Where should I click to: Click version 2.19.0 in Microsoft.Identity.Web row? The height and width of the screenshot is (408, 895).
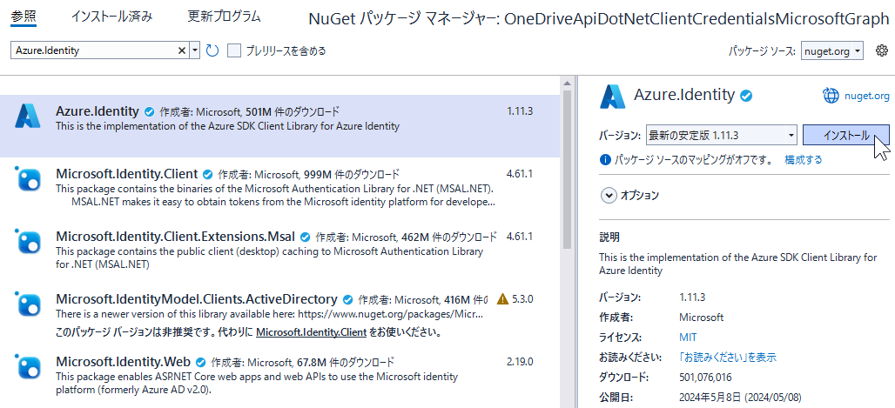coord(520,362)
